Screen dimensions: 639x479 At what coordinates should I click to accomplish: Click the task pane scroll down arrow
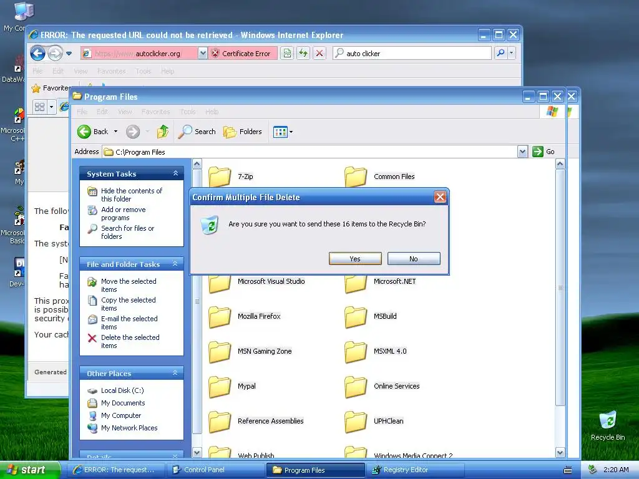tap(197, 453)
